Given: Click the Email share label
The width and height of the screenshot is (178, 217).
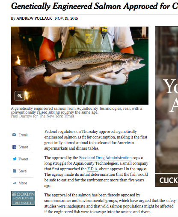Looking at the screenshot, I should 23,135.
